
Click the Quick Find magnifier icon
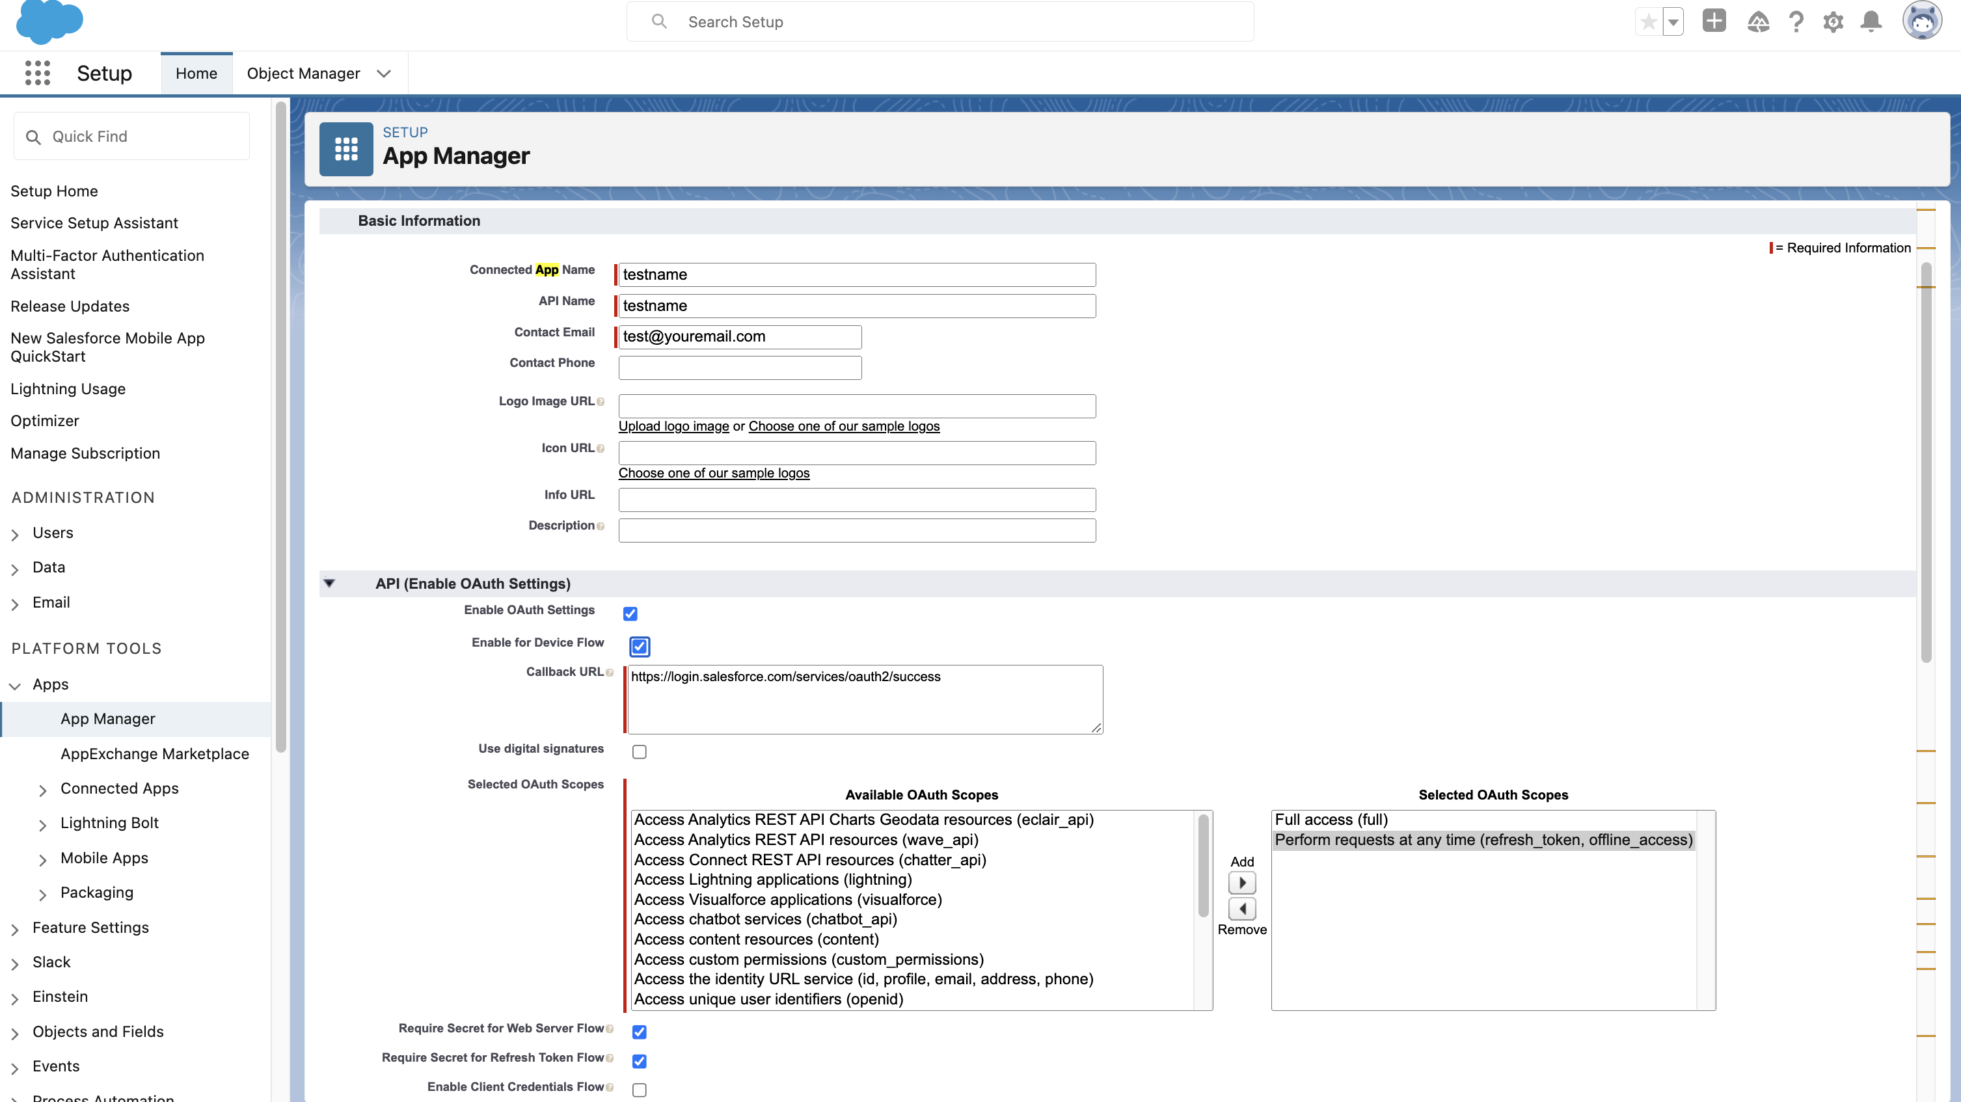coord(33,137)
